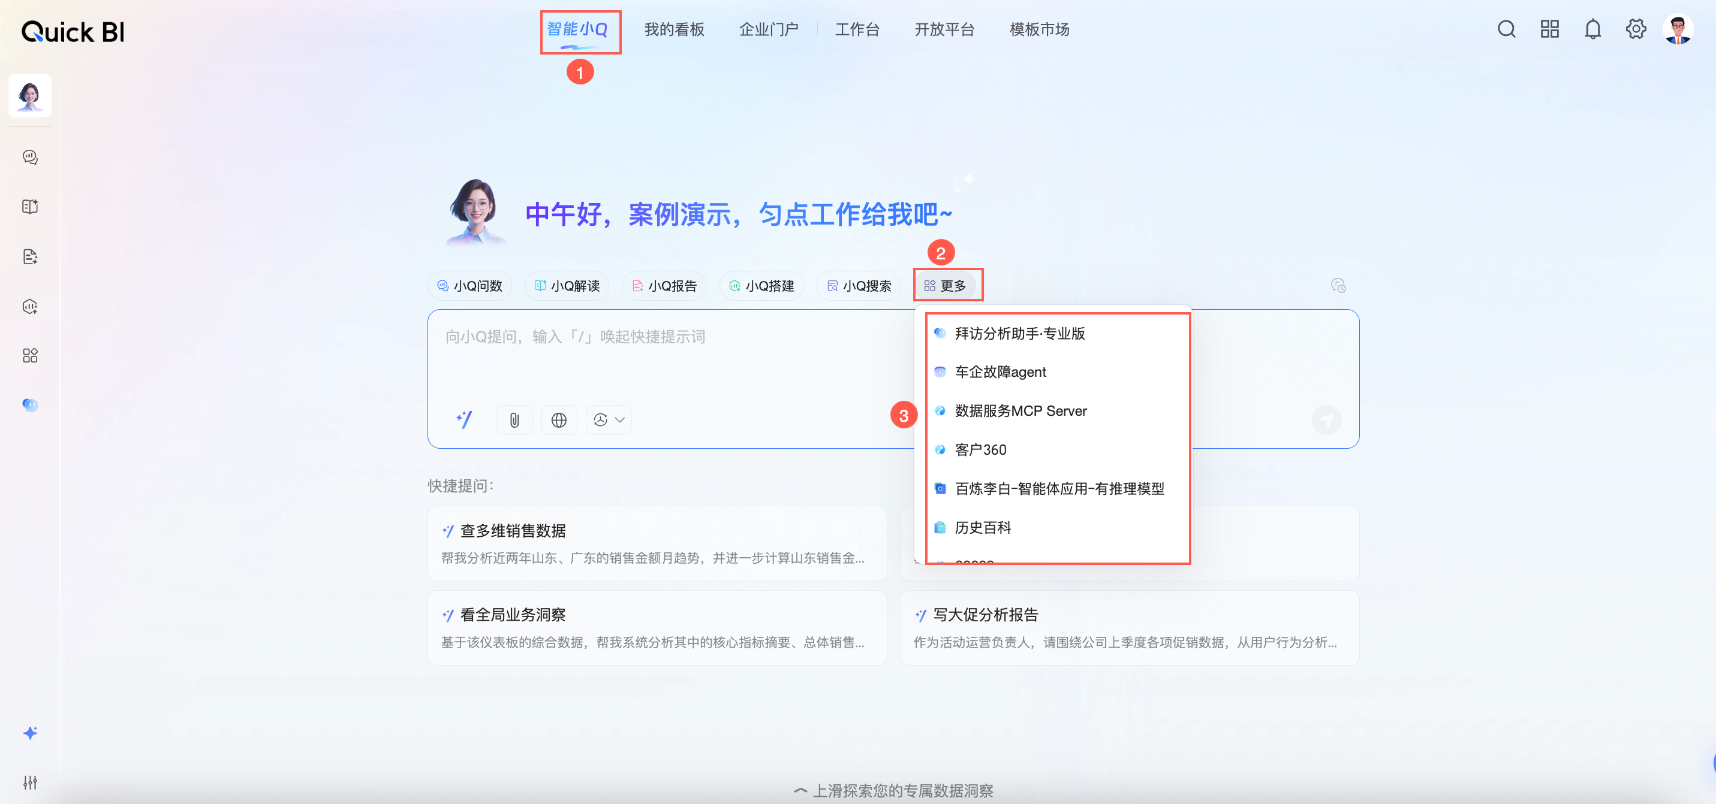Open the dashboard builder sidebar icon
Viewport: 1716px width, 804px height.
[30, 306]
